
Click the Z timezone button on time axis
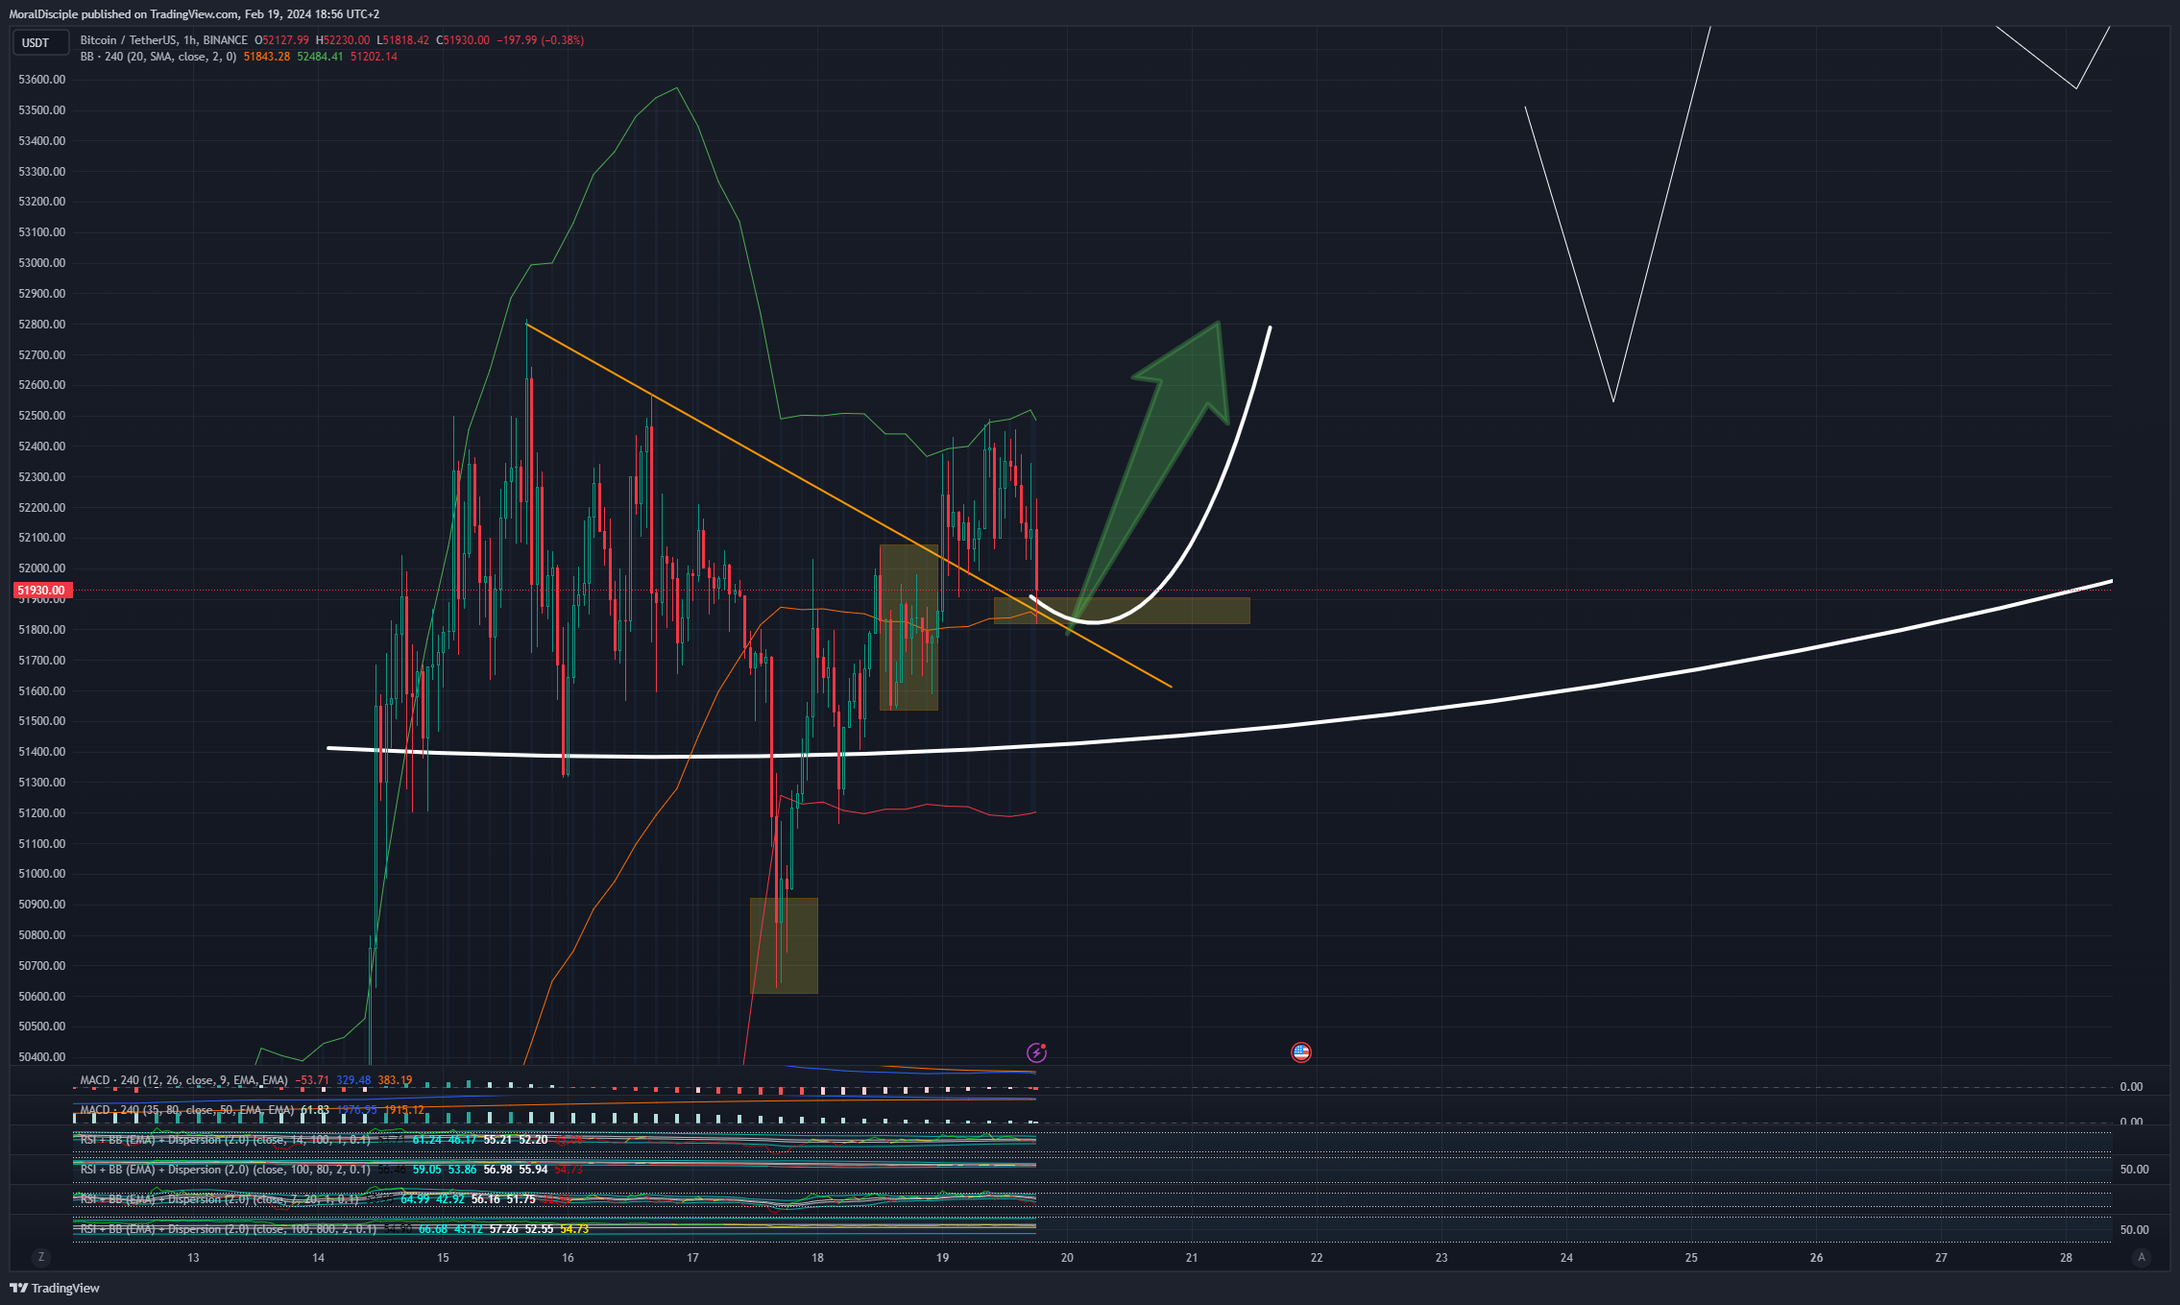point(40,1257)
